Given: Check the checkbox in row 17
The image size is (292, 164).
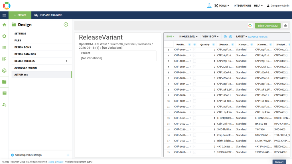Looking at the screenshot, I should [x=194, y=141].
